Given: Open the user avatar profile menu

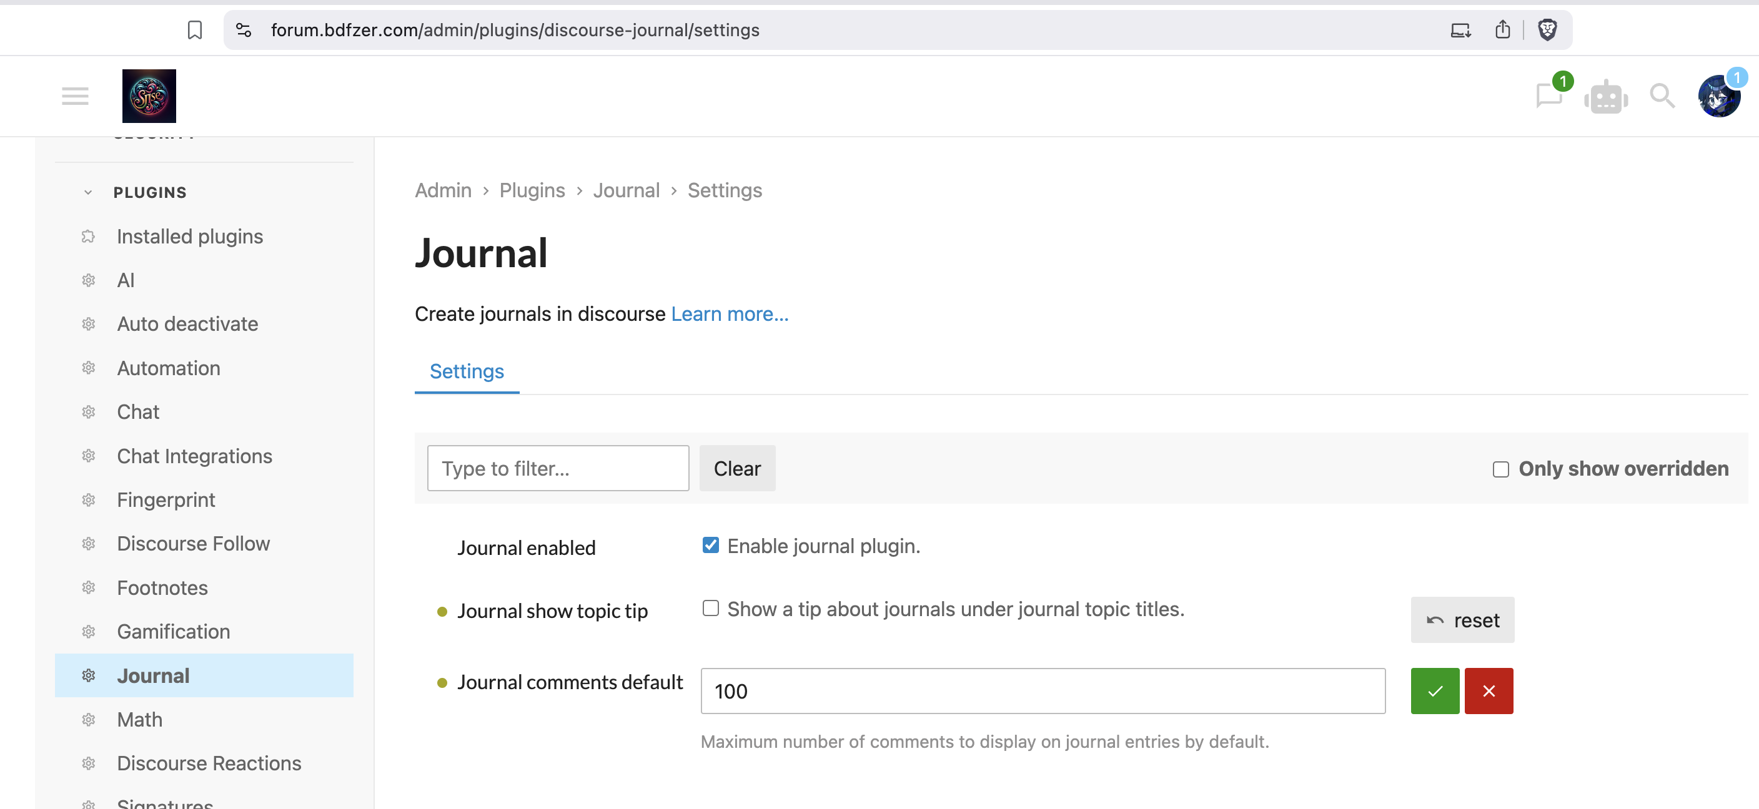Looking at the screenshot, I should [x=1718, y=97].
